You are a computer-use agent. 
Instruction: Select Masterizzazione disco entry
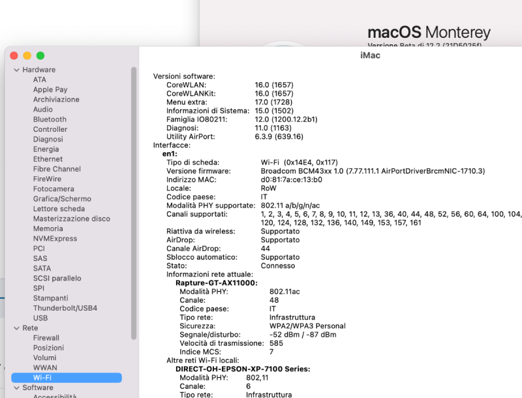point(72,219)
